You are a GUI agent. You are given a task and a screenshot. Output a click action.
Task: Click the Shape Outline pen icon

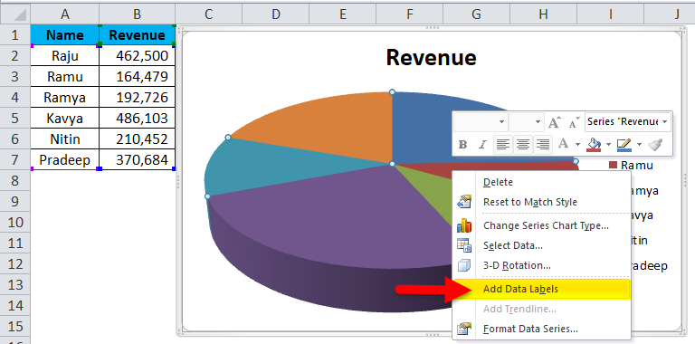coord(624,144)
